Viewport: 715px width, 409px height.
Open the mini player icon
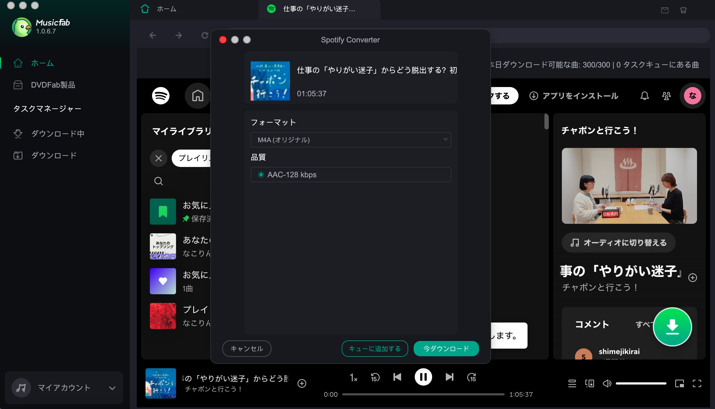679,383
